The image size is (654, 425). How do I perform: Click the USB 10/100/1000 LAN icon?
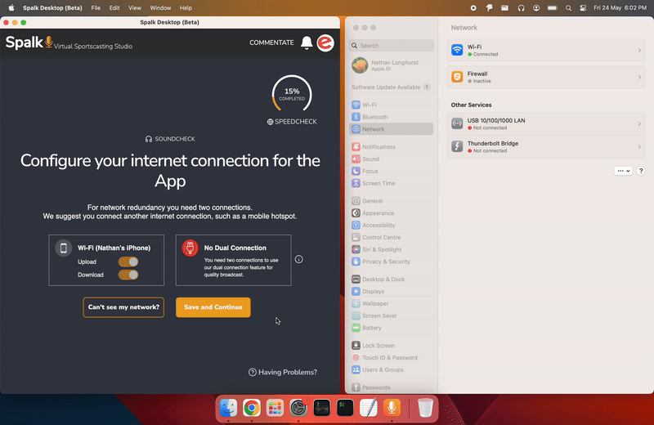pyautogui.click(x=457, y=123)
